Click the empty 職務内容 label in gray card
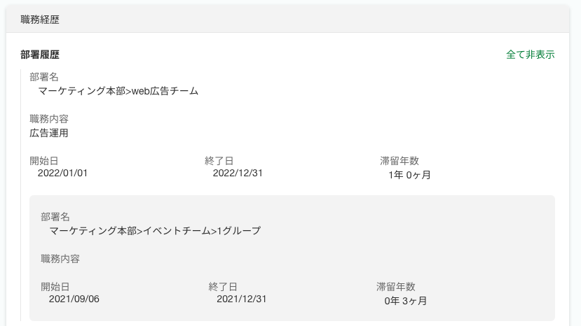This screenshot has width=581, height=326. tap(60, 259)
